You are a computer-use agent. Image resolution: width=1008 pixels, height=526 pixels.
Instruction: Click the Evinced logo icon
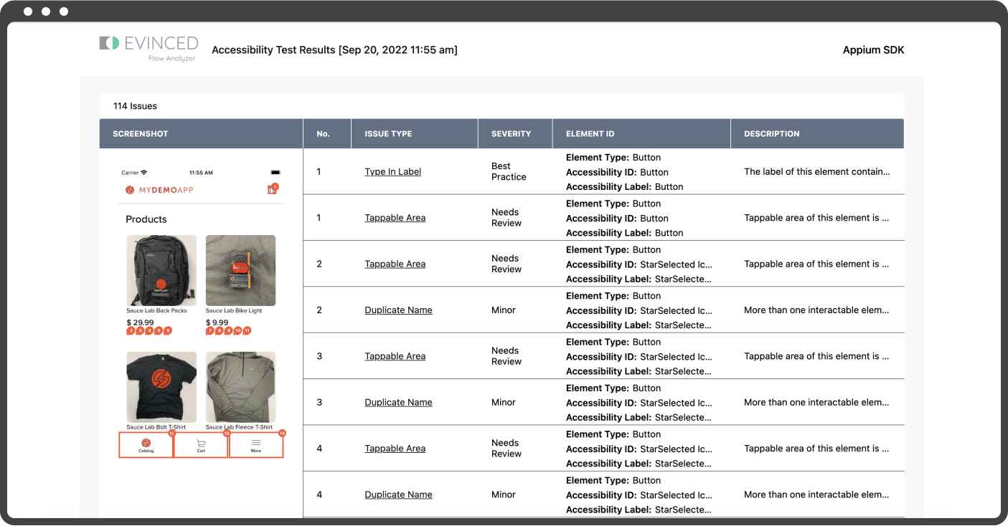pyautogui.click(x=109, y=43)
